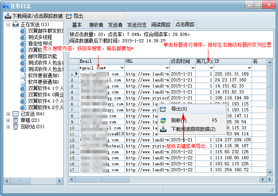Click the IP cell 24.23.137.160
The height and width of the screenshot is (196, 278).
[x=233, y=80]
